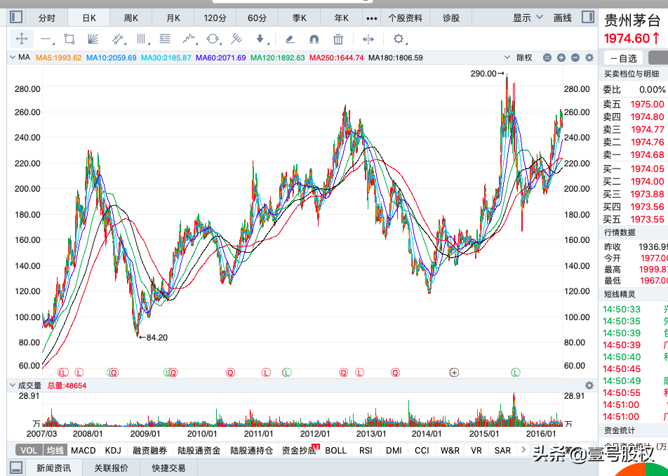The image size is (668, 476).
Task: Select the rectangle drawing tool
Action: (x=69, y=39)
